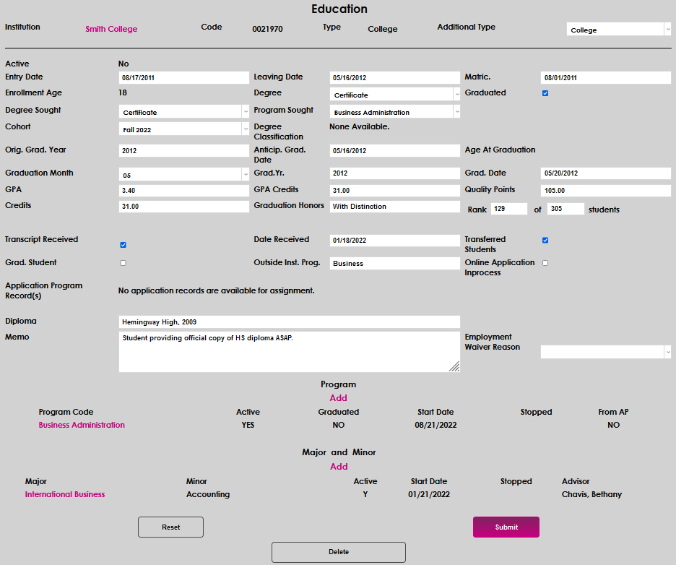Viewport: 676px width, 565px height.
Task: Expand the Program Sought dropdown
Action: (x=395, y=112)
